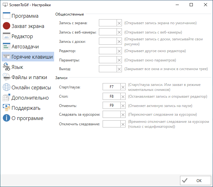
Task: Select Горячие клавиши section
Action: click(28, 56)
